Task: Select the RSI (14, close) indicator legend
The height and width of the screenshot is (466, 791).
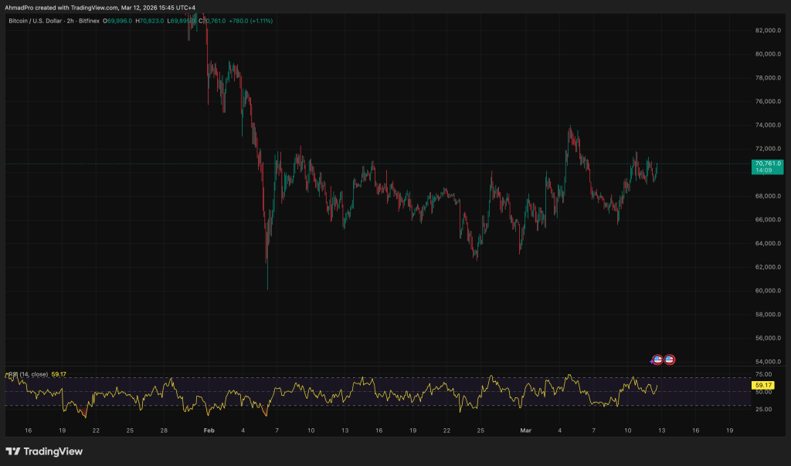Action: tap(28, 374)
